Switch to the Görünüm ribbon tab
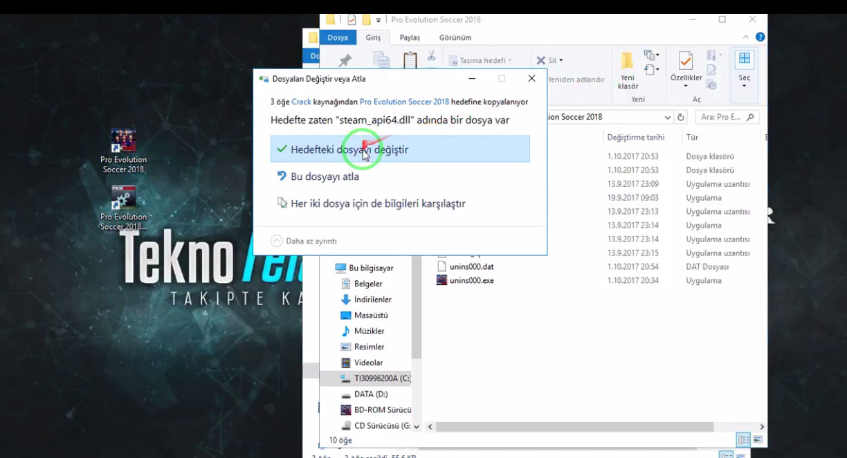Viewport: 847px width, 458px height. [455, 37]
